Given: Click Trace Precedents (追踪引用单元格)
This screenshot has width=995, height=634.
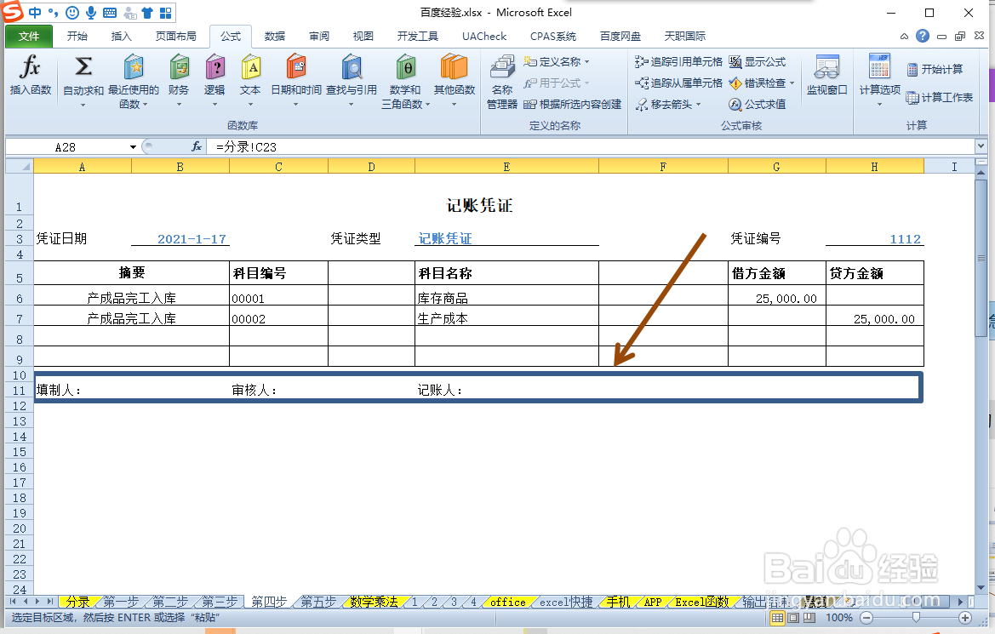Looking at the screenshot, I should [x=678, y=61].
